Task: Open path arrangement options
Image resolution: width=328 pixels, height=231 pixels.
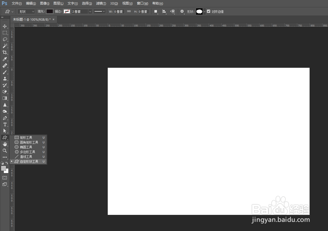Action: pos(173,12)
